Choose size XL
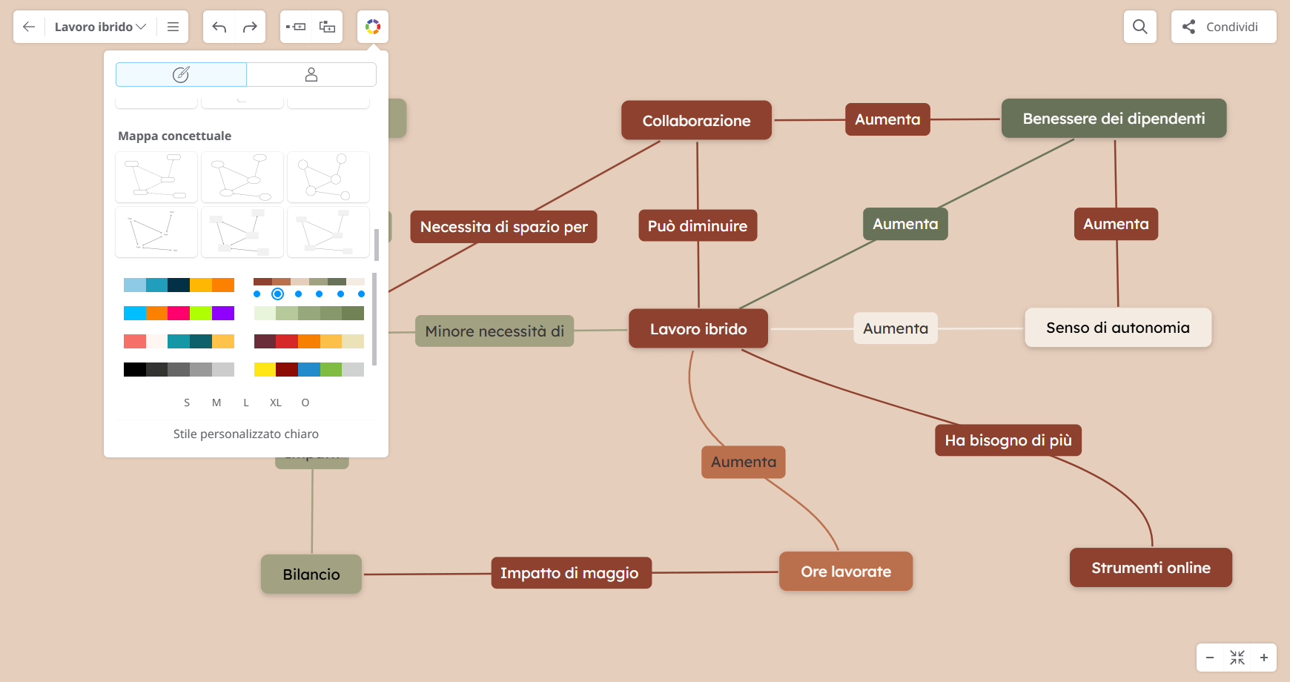The image size is (1290, 682). pos(276,403)
